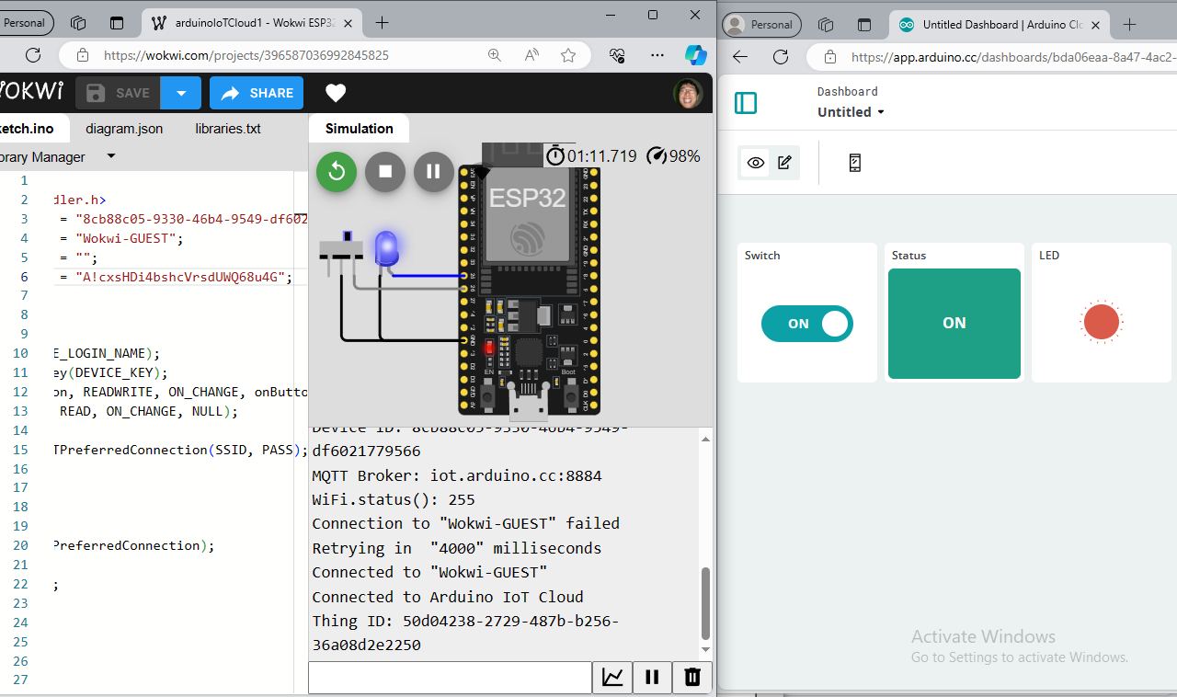Click the serial monitor input field

[x=450, y=678]
